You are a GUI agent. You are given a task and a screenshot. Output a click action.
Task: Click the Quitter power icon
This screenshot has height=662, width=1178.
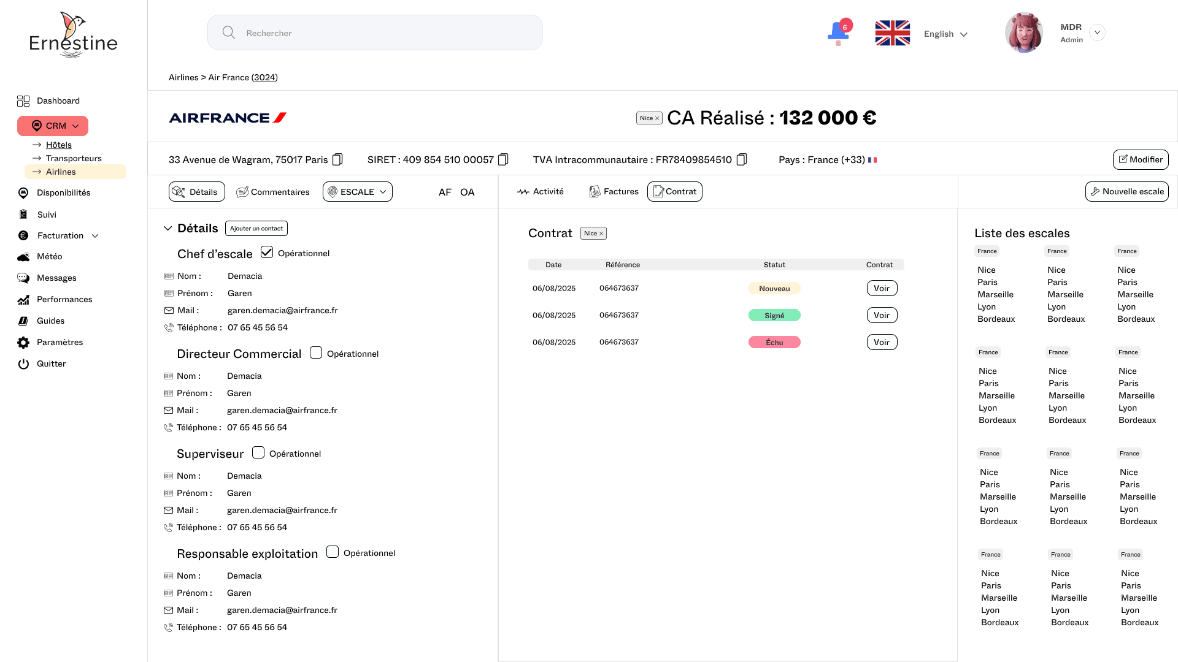24,363
